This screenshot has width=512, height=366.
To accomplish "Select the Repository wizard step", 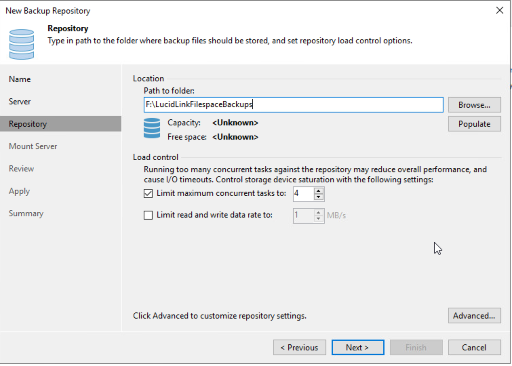I will (x=61, y=124).
